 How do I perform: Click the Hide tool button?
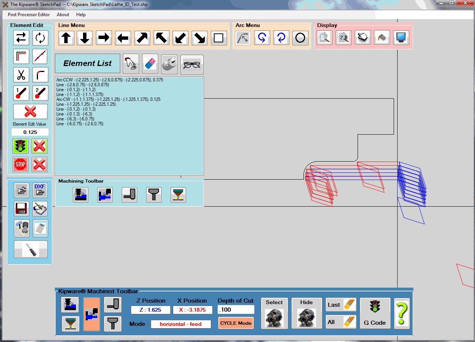[307, 313]
